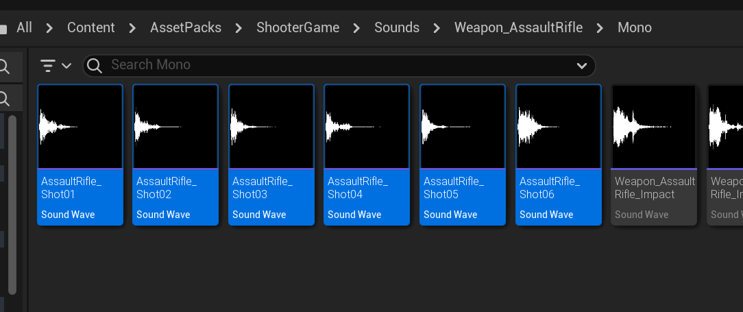Click the AssaultRifle_Shot03 name label
Image resolution: width=743 pixels, height=312 pixels.
coord(263,188)
